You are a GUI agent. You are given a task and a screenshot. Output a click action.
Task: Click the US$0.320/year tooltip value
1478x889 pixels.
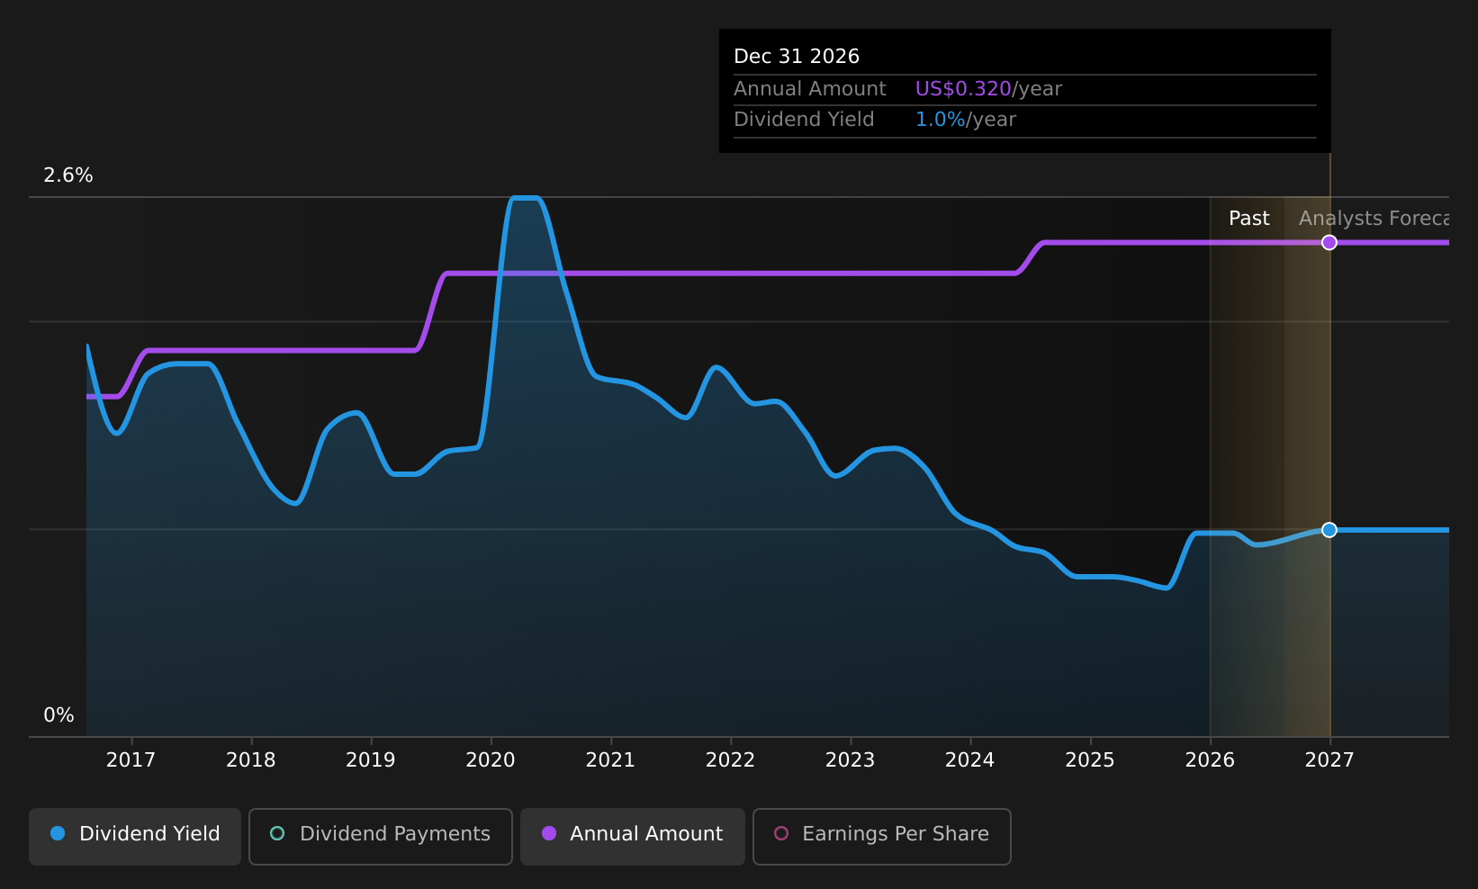(x=988, y=89)
